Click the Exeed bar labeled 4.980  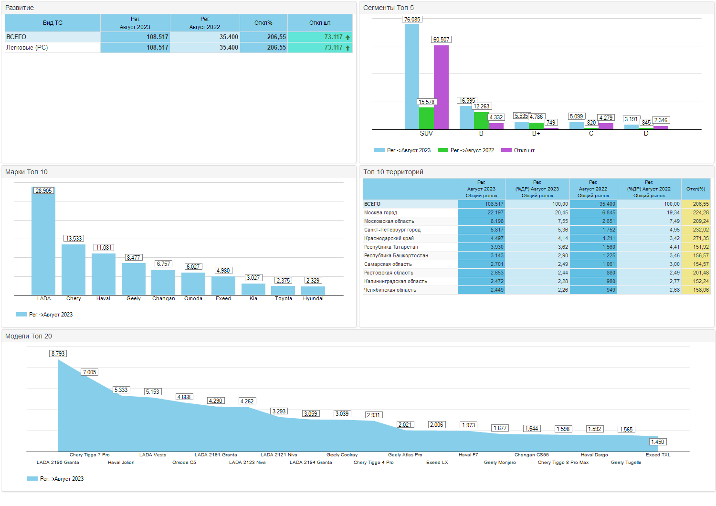tap(223, 285)
